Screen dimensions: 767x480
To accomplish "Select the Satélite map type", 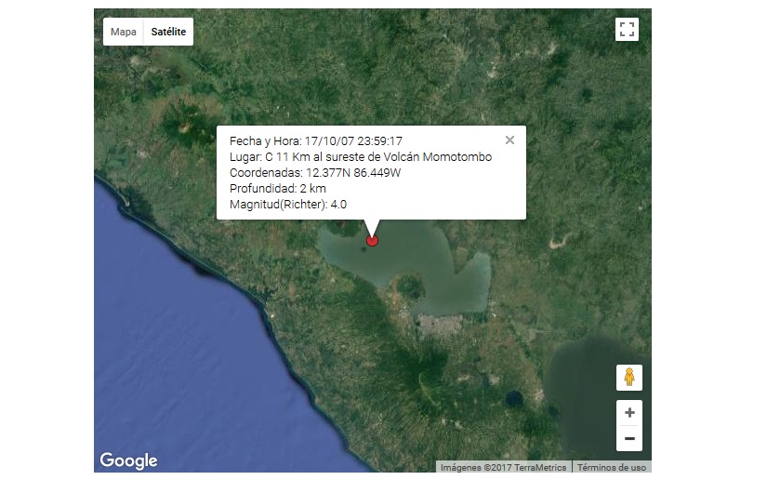I will pyautogui.click(x=168, y=32).
